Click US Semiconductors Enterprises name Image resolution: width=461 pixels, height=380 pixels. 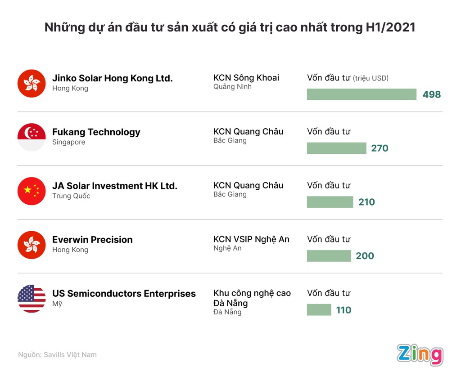tap(124, 293)
